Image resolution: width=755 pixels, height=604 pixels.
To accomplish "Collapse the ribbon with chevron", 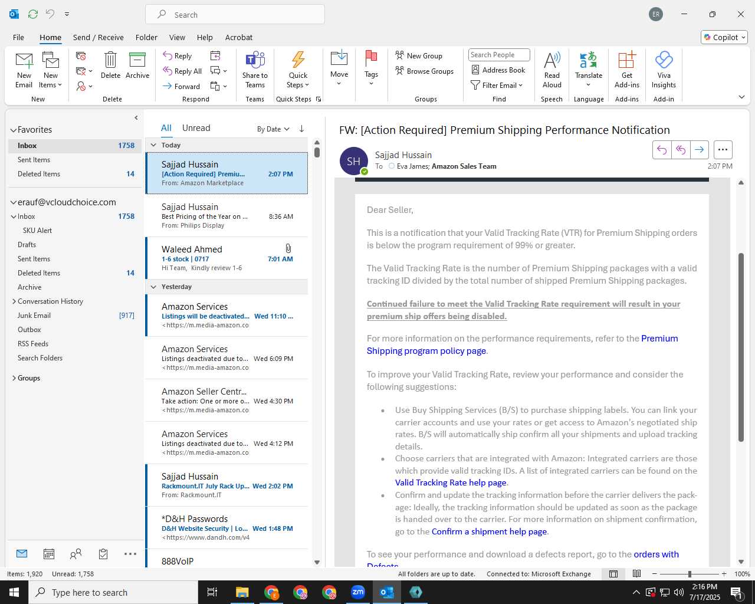I will (x=741, y=97).
